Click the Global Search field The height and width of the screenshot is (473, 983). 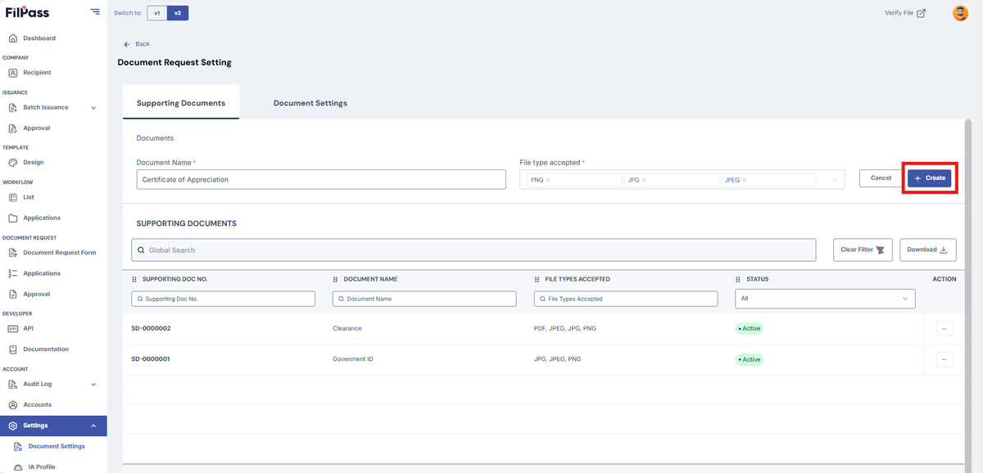click(x=473, y=250)
